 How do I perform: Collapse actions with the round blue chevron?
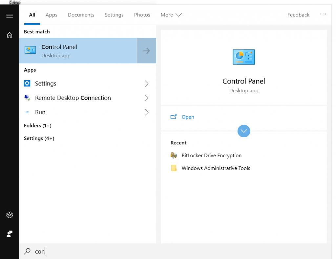tap(244, 131)
